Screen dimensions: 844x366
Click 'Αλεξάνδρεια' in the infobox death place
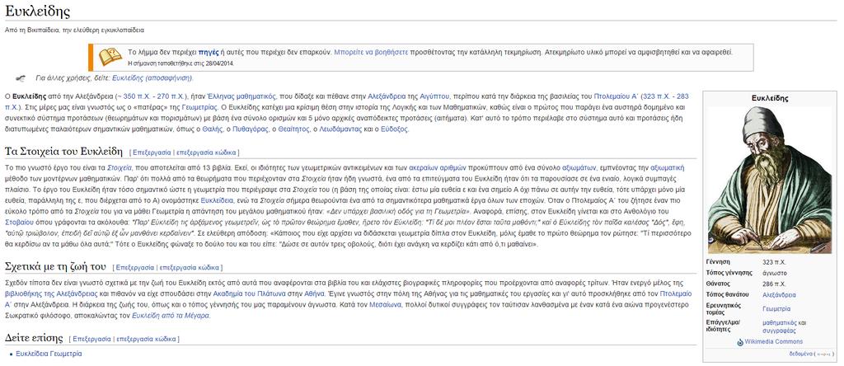780,295
